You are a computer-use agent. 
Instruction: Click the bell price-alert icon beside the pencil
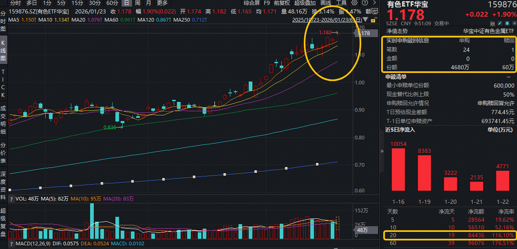(x=507, y=23)
